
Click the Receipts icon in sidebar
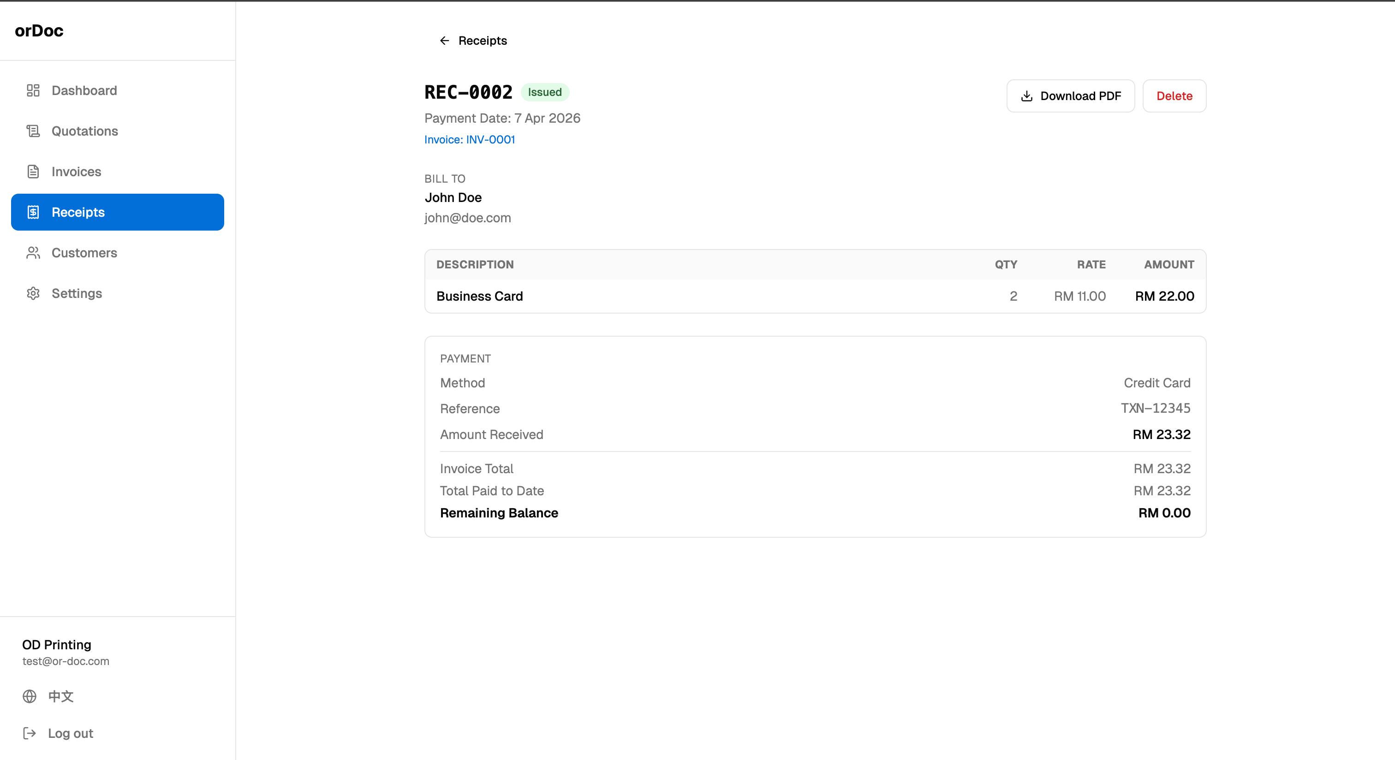click(33, 212)
